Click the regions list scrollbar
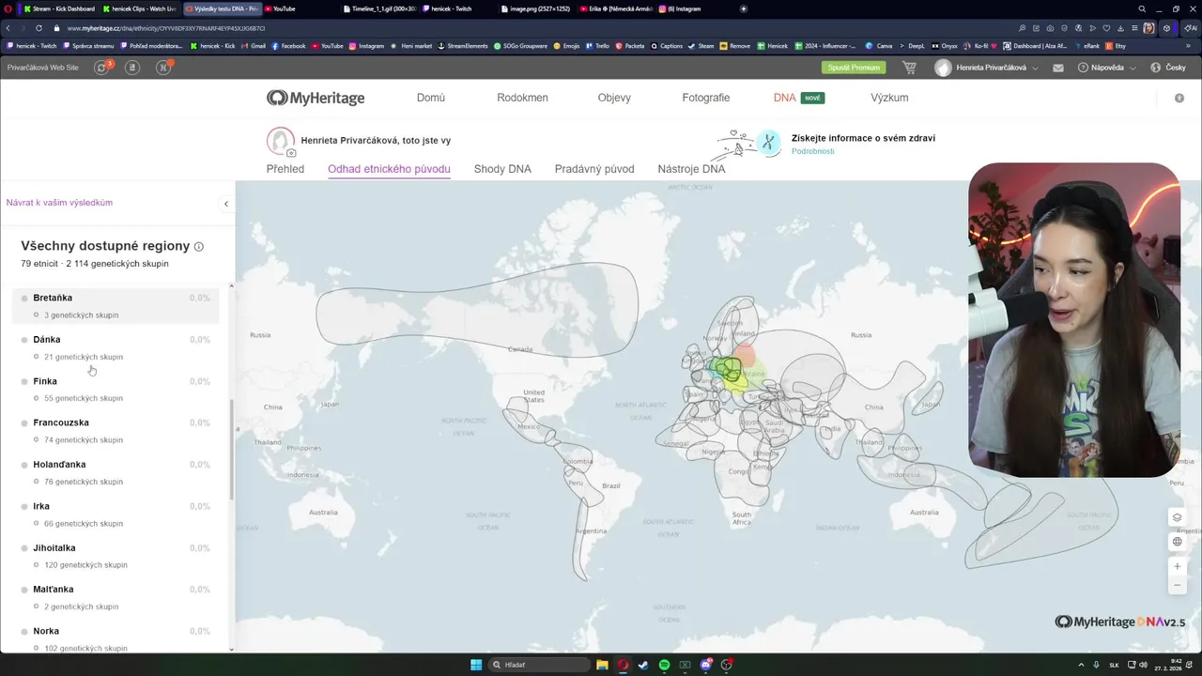This screenshot has height=676, width=1202. point(231,449)
